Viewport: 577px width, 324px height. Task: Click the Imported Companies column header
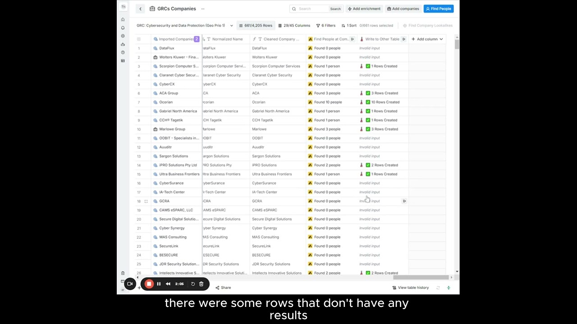(x=176, y=39)
